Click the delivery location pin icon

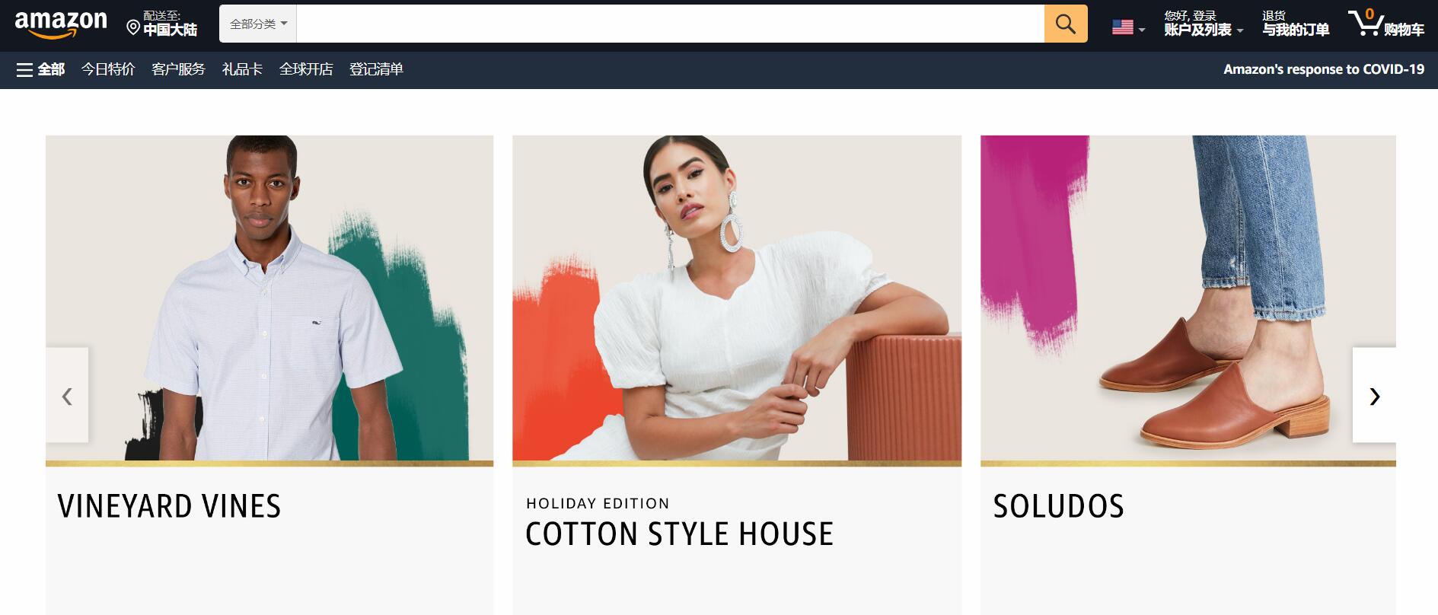pos(133,28)
